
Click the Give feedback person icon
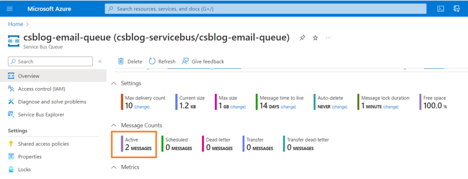[x=186, y=61]
